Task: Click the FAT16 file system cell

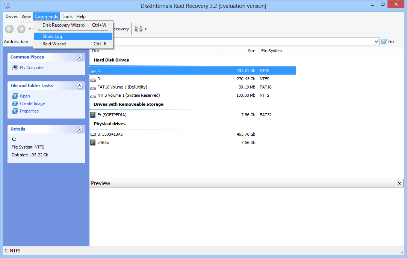Action: [x=266, y=87]
